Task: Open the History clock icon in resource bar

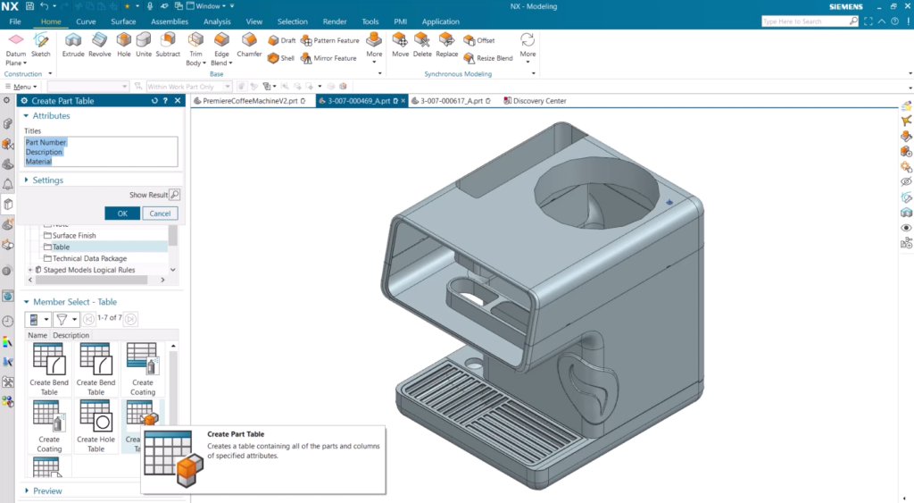Action: click(x=7, y=321)
